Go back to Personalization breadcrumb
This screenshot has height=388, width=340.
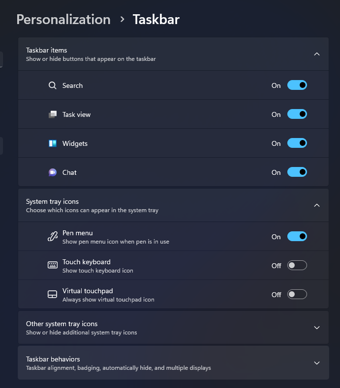tap(63, 20)
